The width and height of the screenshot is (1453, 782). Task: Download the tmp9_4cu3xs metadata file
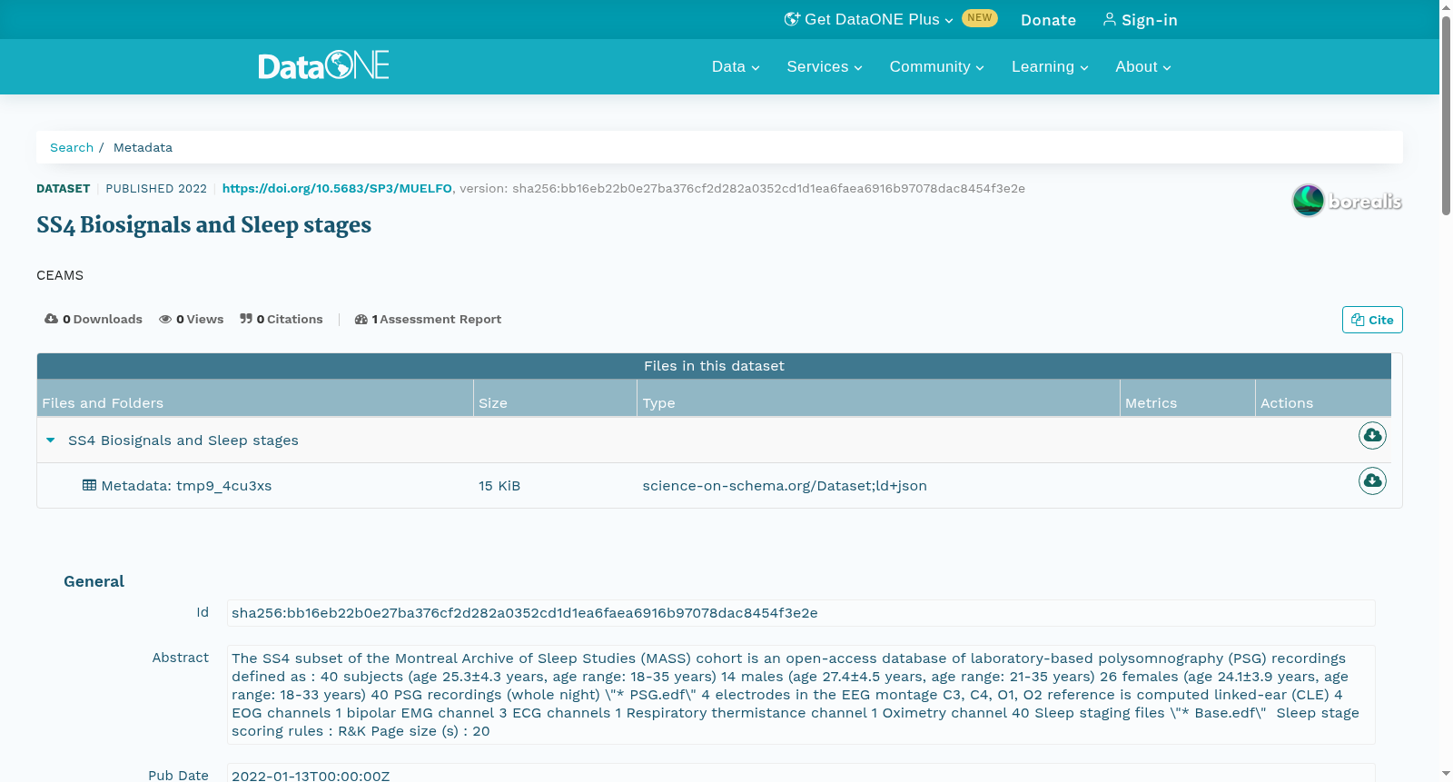1372,480
